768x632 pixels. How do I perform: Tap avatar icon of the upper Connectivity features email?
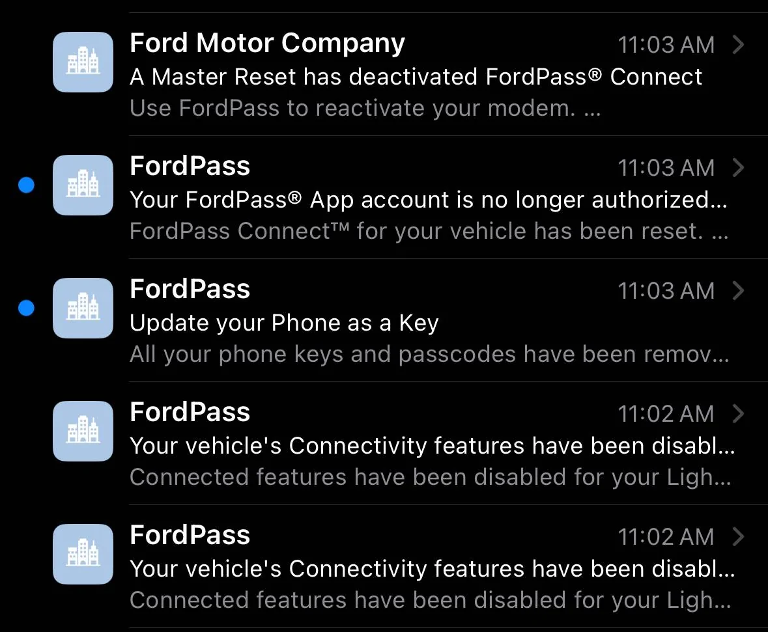tap(83, 432)
